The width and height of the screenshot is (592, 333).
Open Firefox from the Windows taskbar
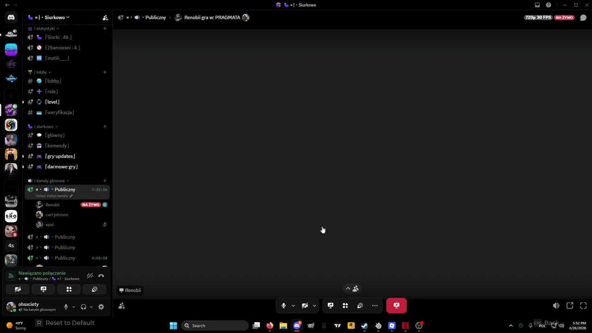[270, 326]
